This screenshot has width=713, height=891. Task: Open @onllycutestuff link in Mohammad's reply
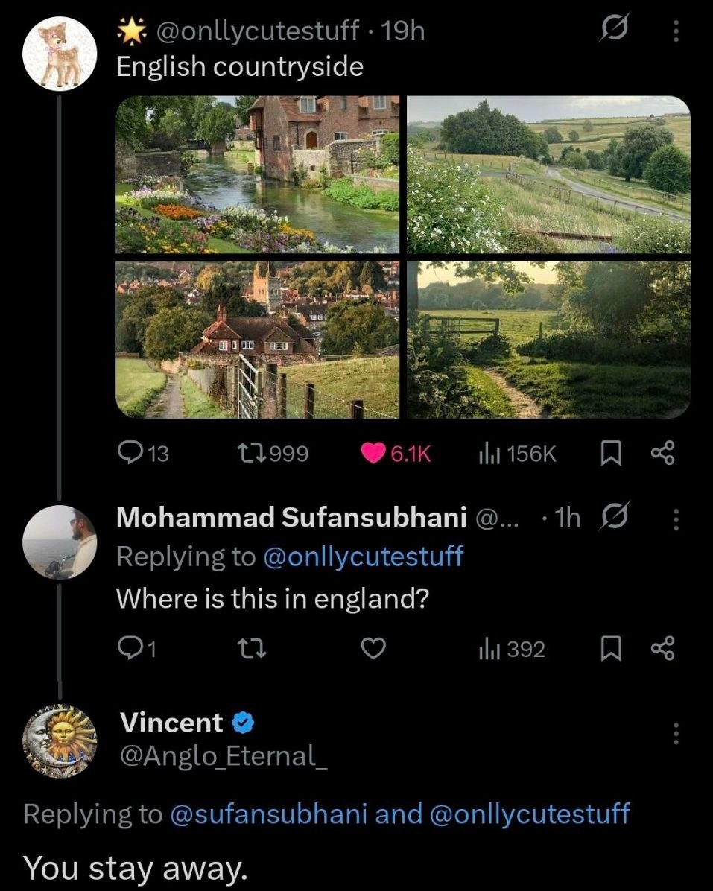coord(364,556)
